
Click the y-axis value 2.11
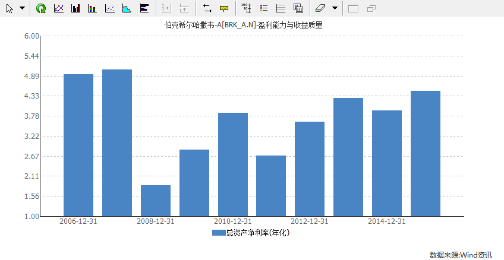click(x=31, y=176)
